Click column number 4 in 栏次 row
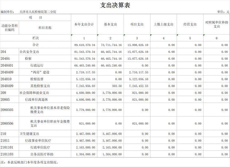The width and height of the screenshot is (230, 167). [x=163, y=38]
